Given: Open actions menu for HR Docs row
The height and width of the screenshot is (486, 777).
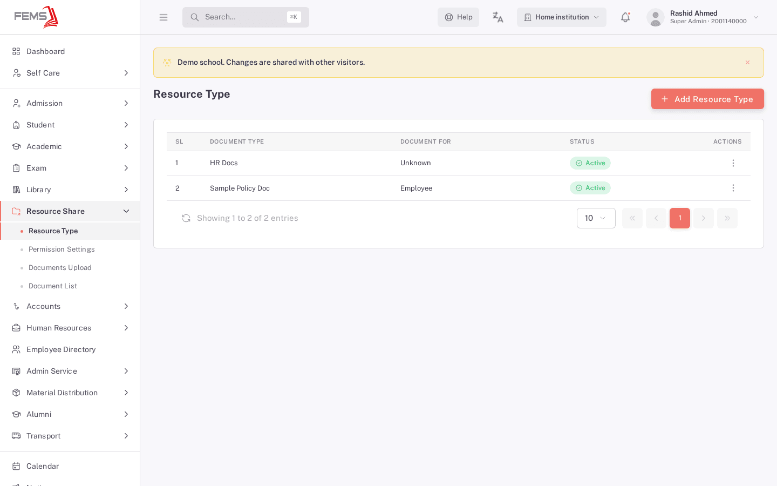Looking at the screenshot, I should pos(733,163).
